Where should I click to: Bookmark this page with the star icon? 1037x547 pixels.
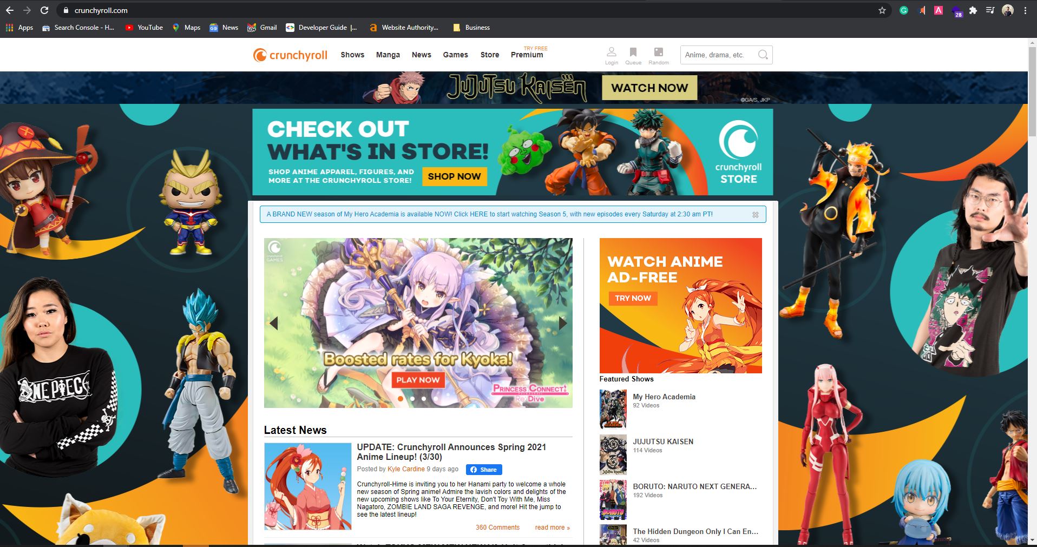click(882, 10)
